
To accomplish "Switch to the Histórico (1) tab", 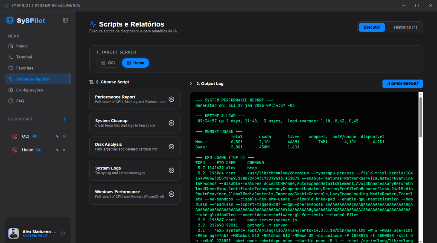I will [405, 27].
